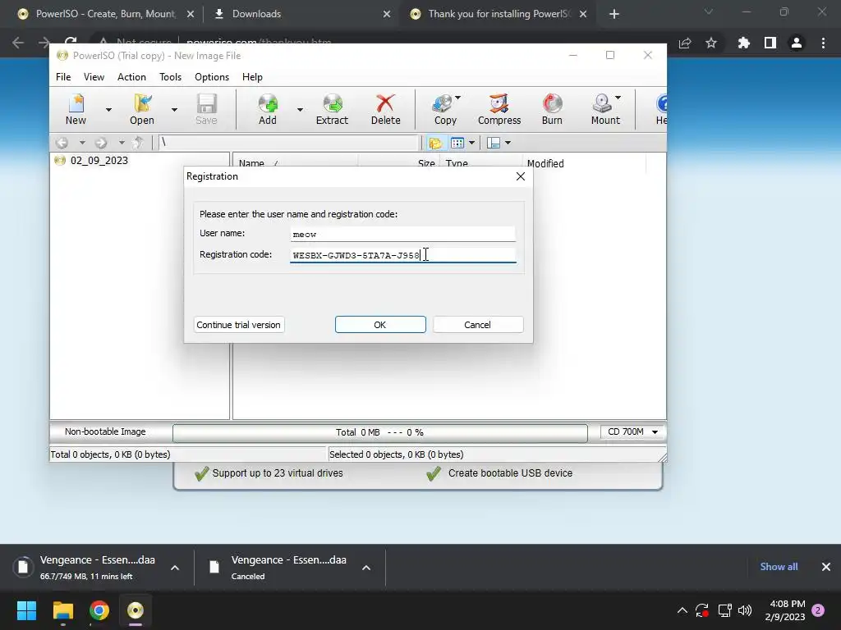The height and width of the screenshot is (630, 841).
Task: Click the layout pane icon
Action: pos(494,143)
